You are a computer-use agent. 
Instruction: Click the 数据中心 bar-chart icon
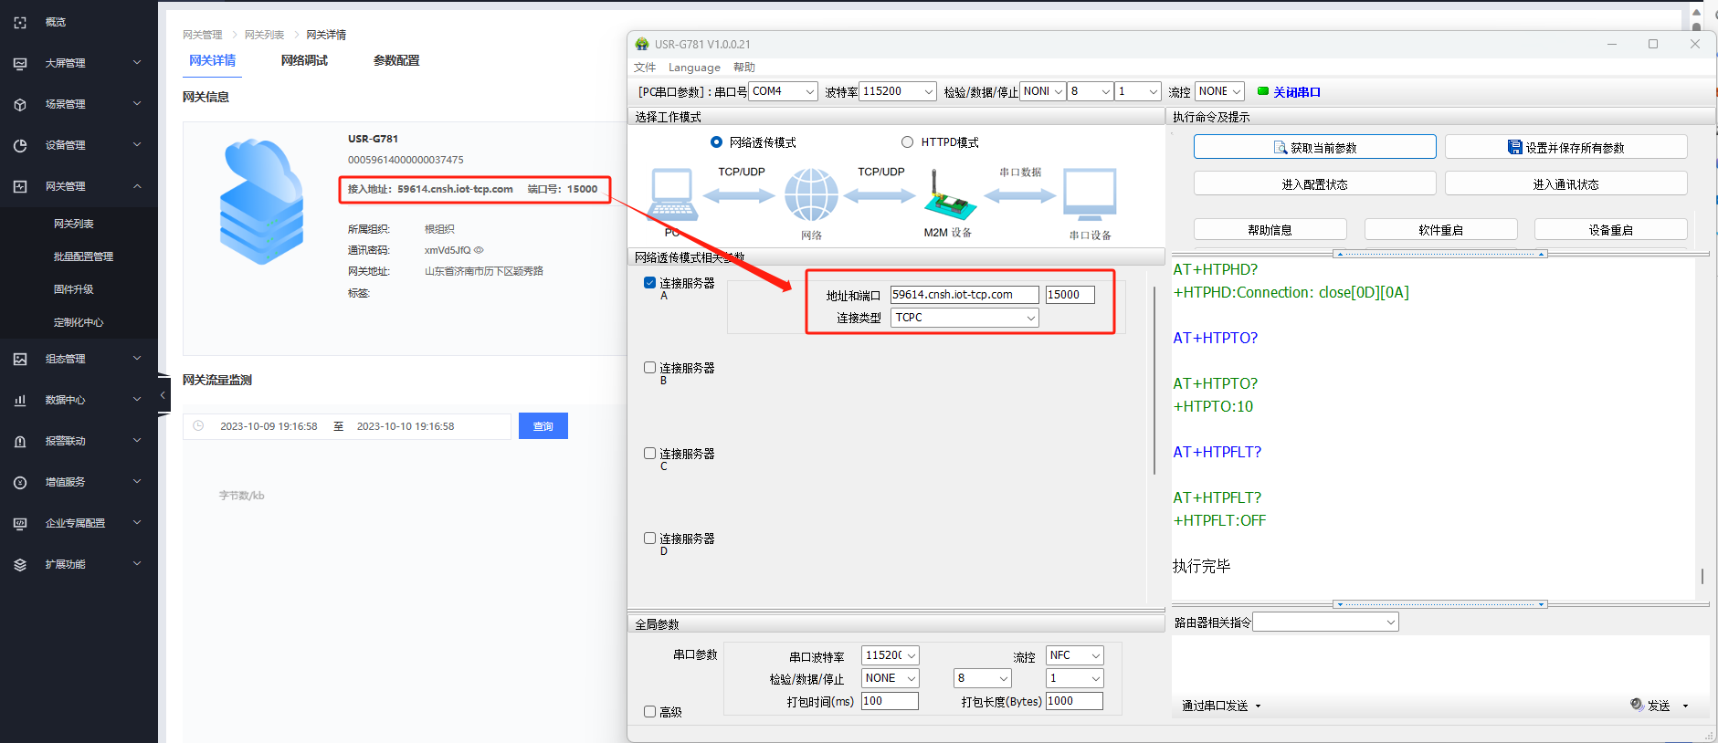click(20, 400)
